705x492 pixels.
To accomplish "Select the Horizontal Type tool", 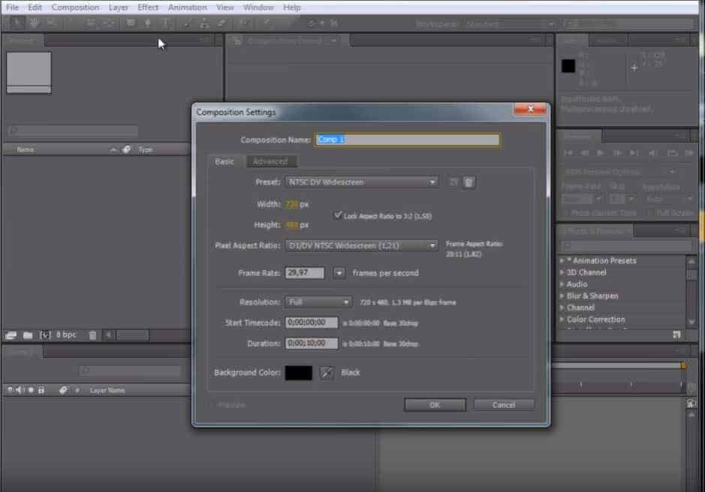I will (x=165, y=23).
